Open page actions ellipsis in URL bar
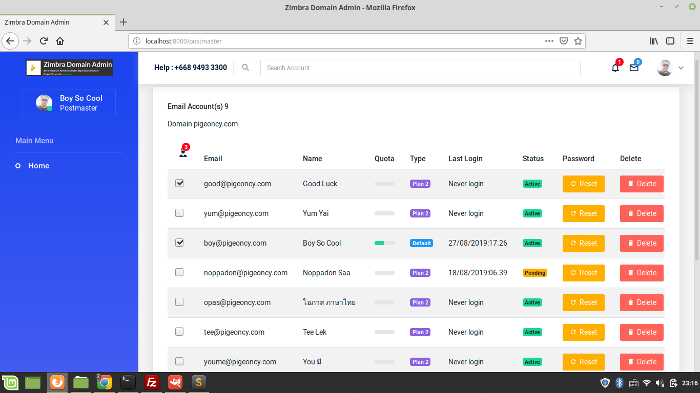 click(x=549, y=41)
